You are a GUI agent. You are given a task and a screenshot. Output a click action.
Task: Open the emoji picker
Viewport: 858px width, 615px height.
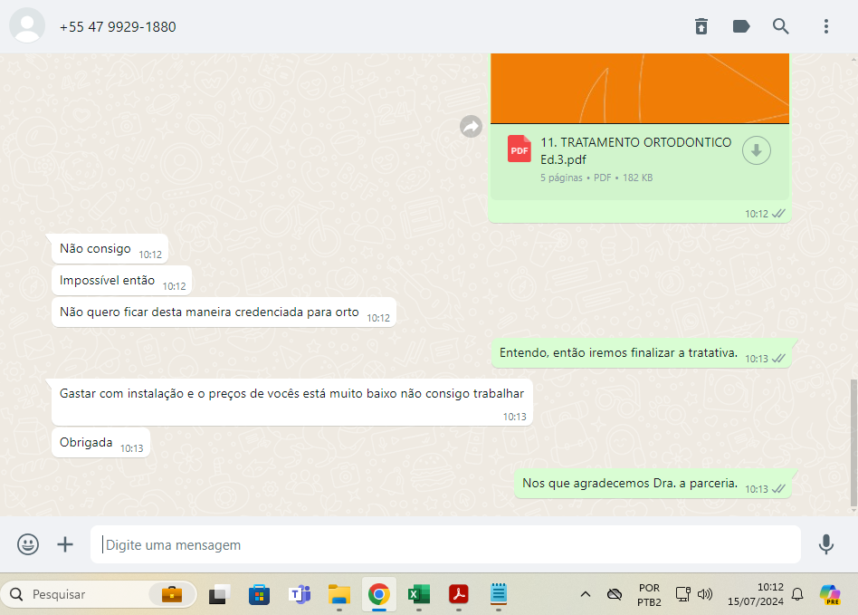coord(28,544)
